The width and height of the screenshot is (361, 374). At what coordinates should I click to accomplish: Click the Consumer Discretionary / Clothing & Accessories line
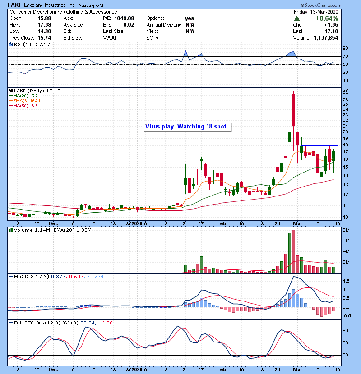(x=63, y=12)
